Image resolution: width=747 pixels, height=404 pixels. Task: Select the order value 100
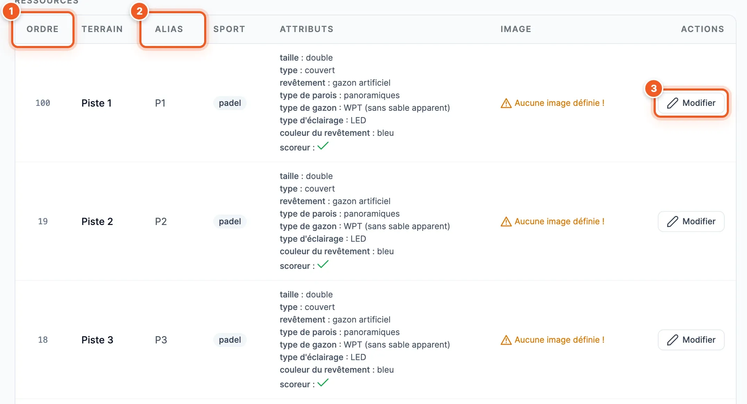43,103
